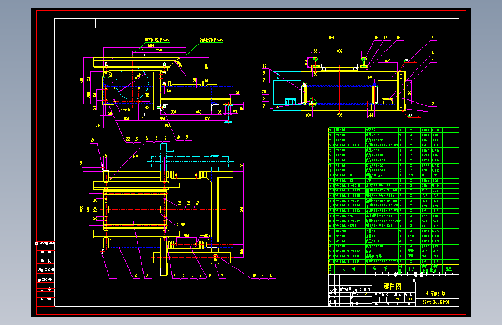Click the 1600 overall dimension of front view
This screenshot has height=325, width=502.
coord(168,125)
